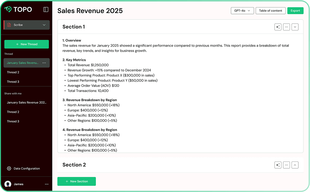Screen dimensions: 310x192
Task: Click James's profile avatar
Action: coord(8,184)
